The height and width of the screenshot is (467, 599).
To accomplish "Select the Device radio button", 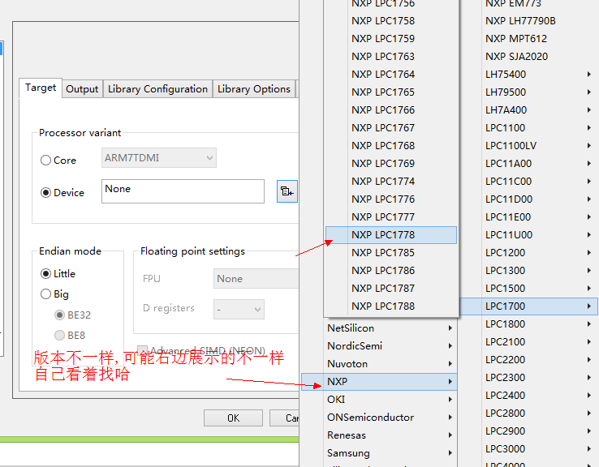I will tap(45, 193).
